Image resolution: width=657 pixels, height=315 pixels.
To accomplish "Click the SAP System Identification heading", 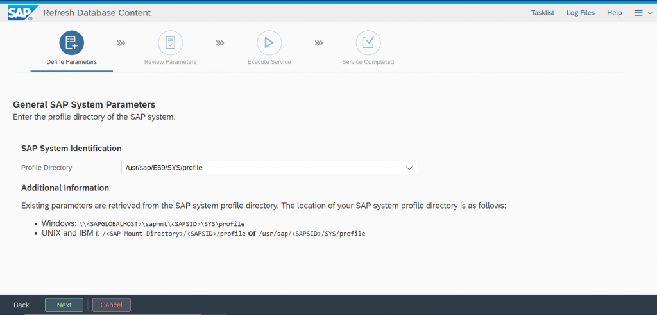I will click(71, 148).
